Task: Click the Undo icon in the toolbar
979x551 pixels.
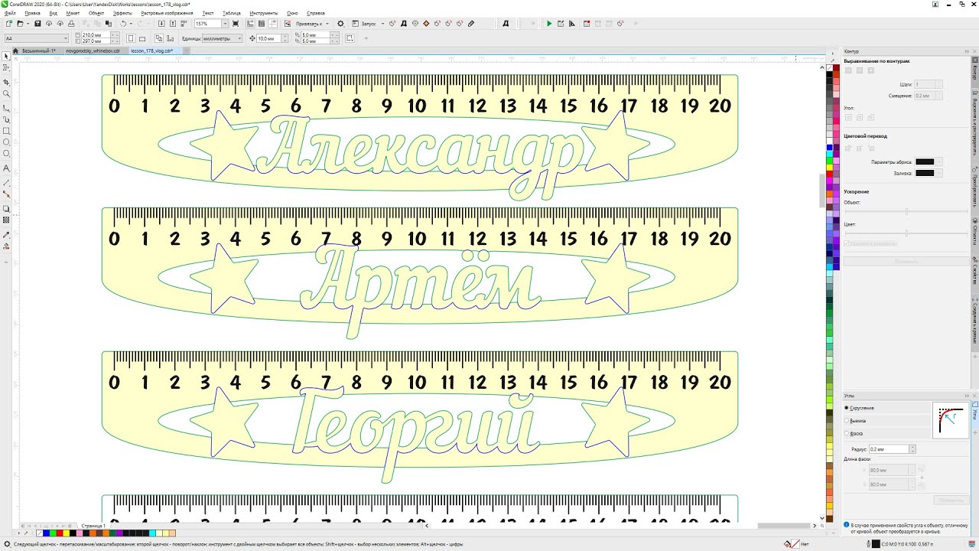Action: (122, 24)
